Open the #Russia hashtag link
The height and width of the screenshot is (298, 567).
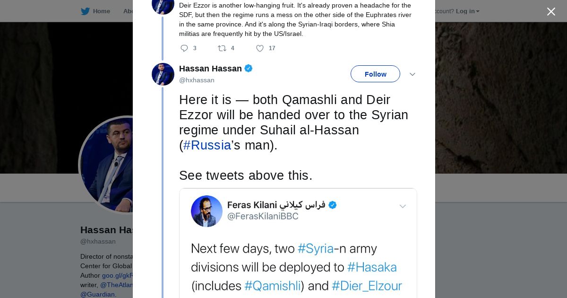tap(207, 145)
